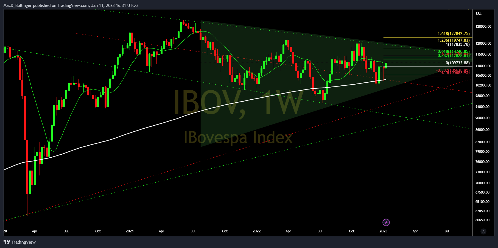The image size is (498, 248).
Task: Click the 82000.00 price axis label
Action: click(x=483, y=142)
